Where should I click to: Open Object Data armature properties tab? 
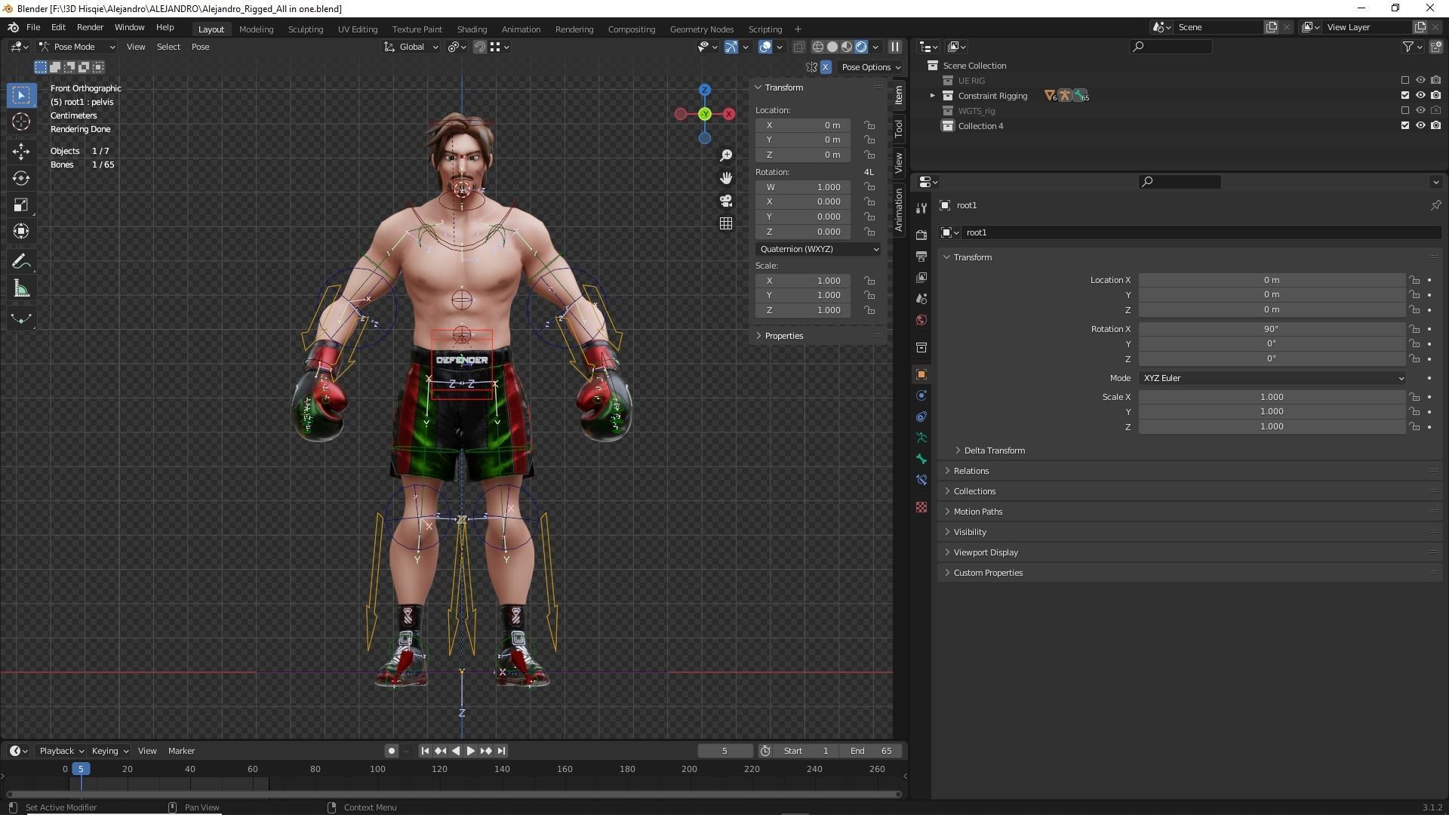click(x=921, y=438)
